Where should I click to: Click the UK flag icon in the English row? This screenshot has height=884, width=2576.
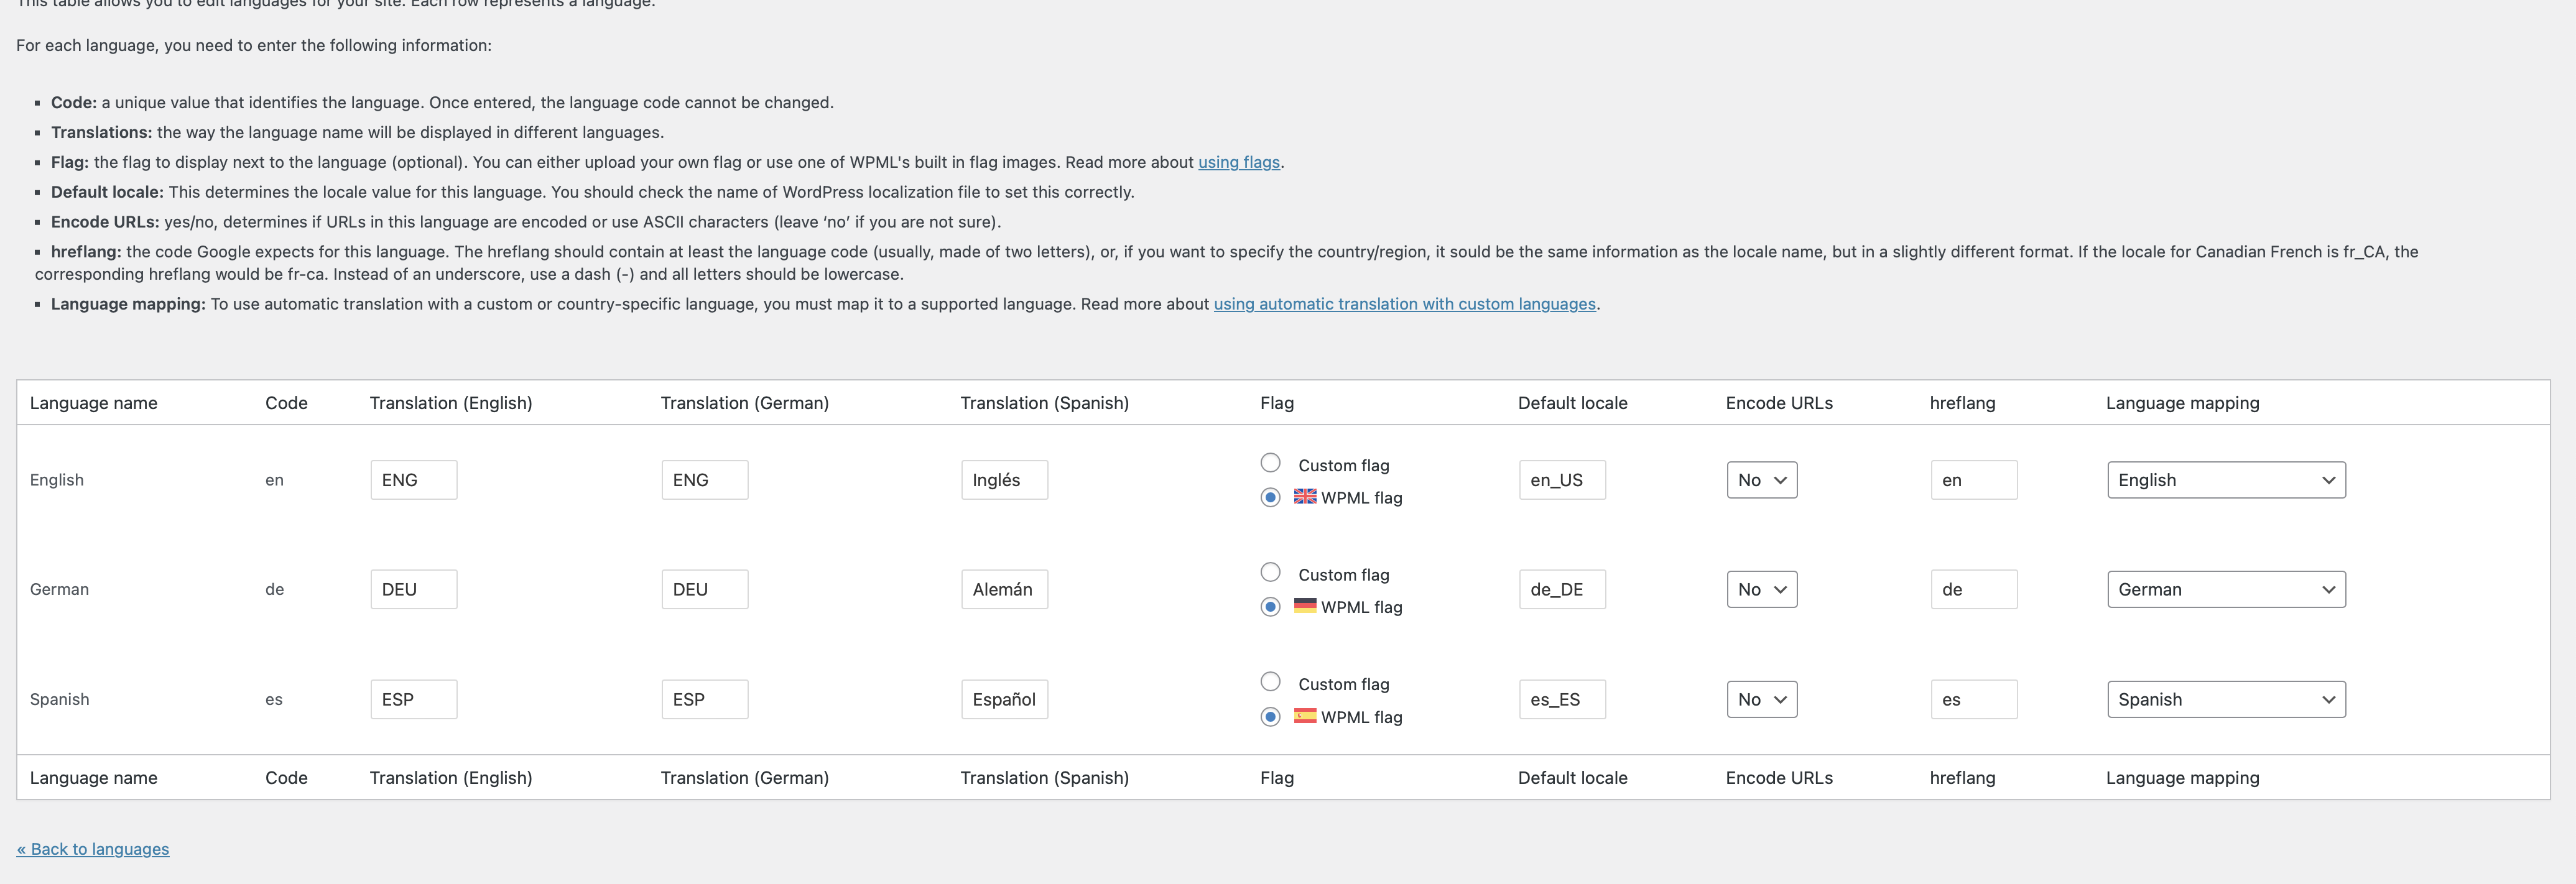1305,496
